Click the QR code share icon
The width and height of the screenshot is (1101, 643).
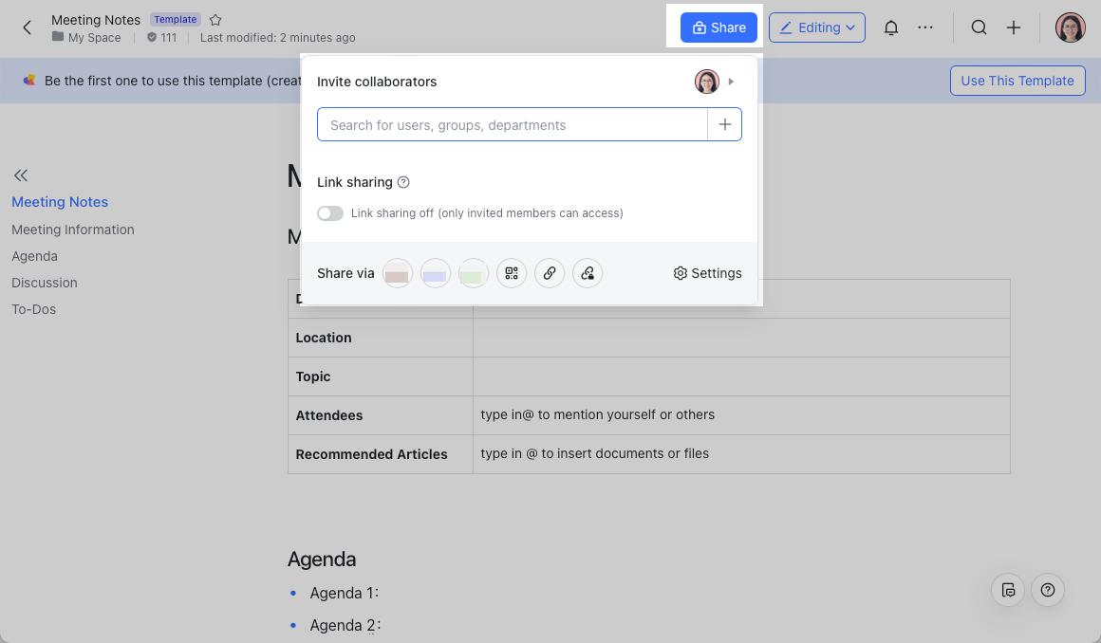512,273
